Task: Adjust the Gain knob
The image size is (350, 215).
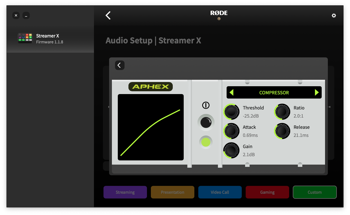Action: (231, 150)
